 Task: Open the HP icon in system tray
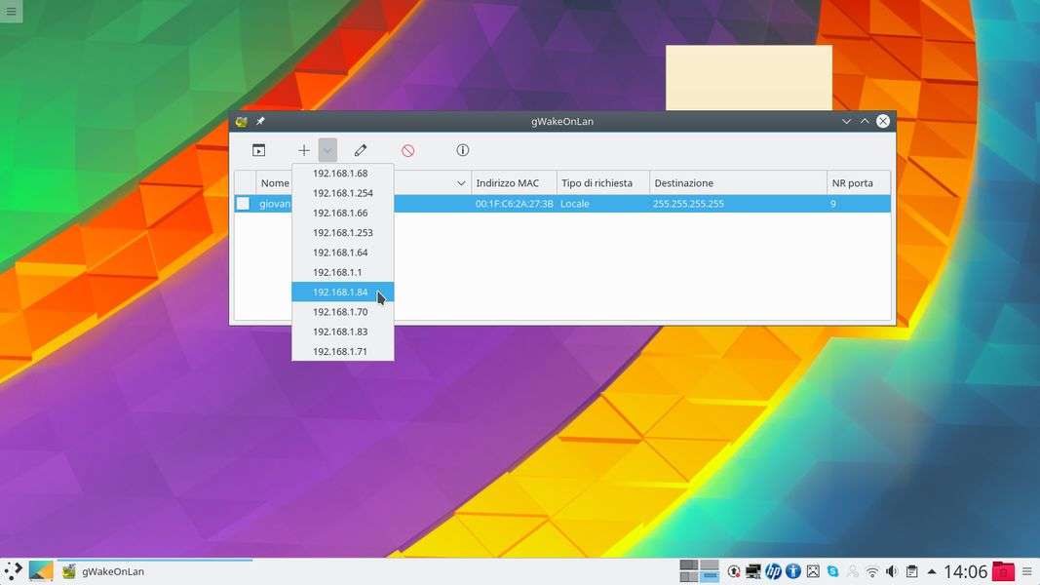tap(773, 571)
